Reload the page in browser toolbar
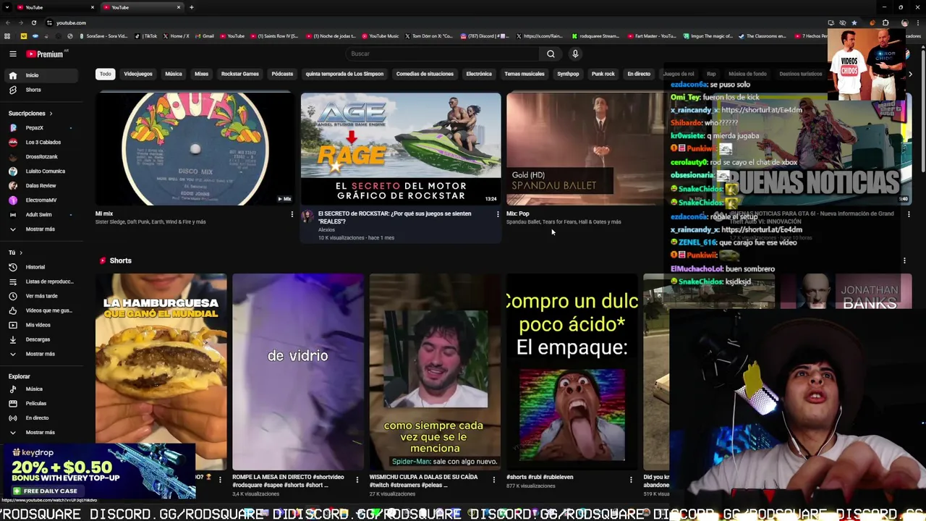The height and width of the screenshot is (521, 926). point(33,22)
